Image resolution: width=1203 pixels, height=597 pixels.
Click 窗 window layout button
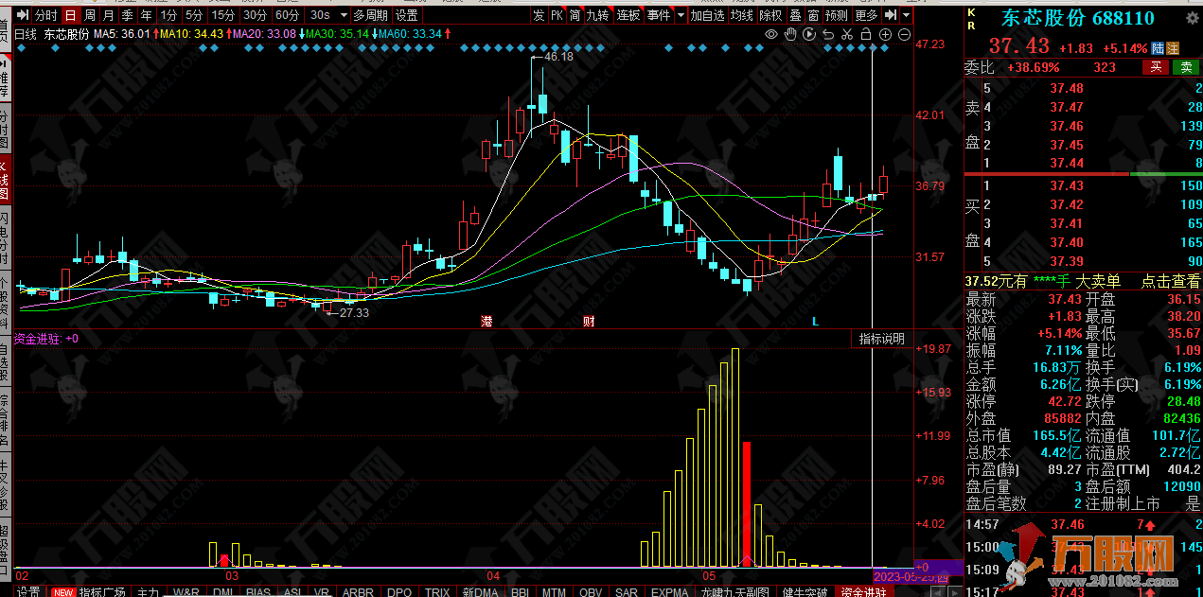(812, 15)
